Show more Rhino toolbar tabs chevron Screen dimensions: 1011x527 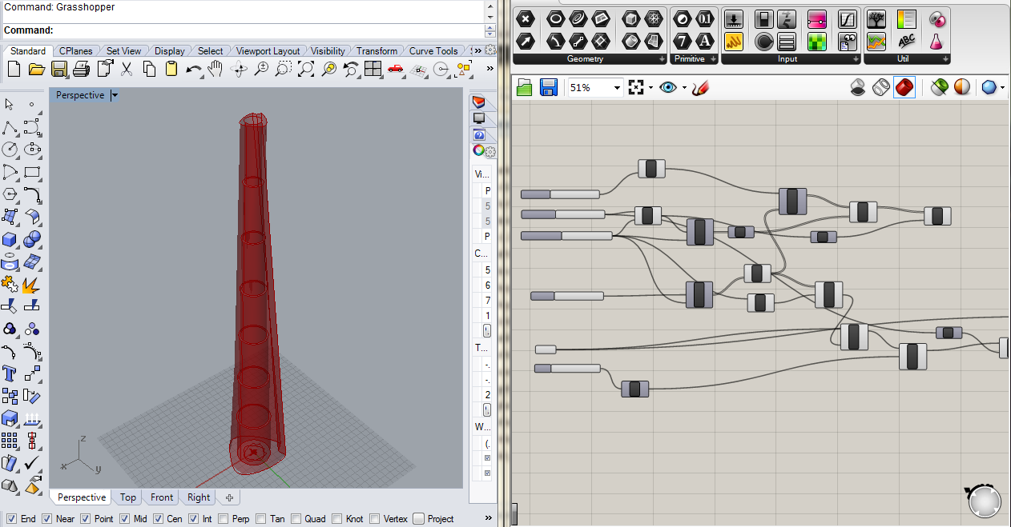[477, 50]
